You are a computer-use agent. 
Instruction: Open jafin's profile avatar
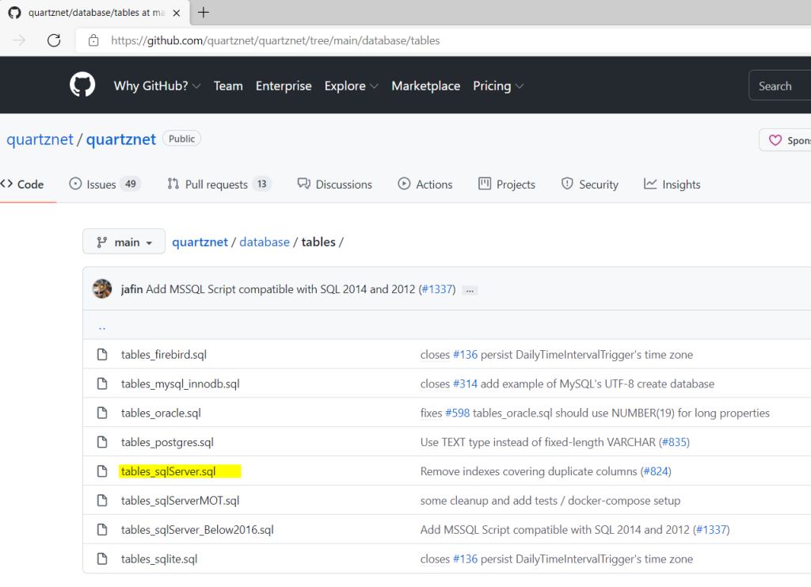[102, 288]
